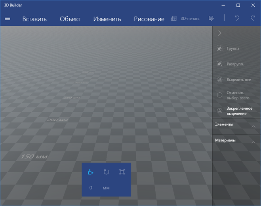Click the Разгрупп. ungroup icon
261x206 pixels.
(219, 64)
